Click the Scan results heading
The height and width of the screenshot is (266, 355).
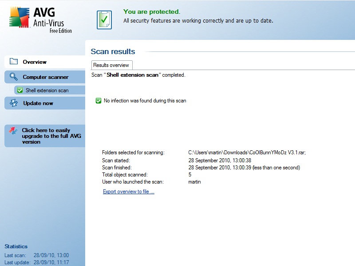[113, 51]
